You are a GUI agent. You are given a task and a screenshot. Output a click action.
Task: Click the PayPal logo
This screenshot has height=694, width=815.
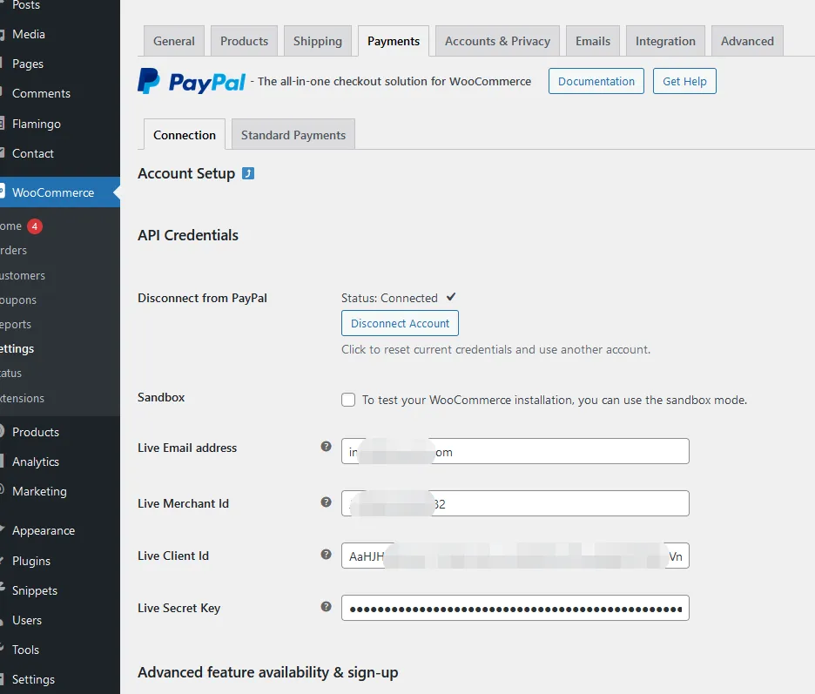click(192, 82)
